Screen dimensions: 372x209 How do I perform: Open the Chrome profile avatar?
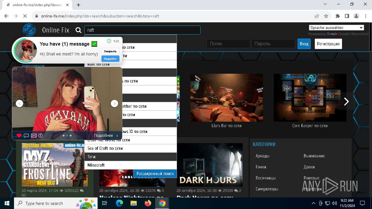click(x=356, y=16)
